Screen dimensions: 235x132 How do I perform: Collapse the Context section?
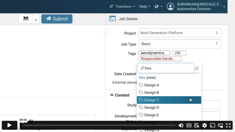[112, 95]
